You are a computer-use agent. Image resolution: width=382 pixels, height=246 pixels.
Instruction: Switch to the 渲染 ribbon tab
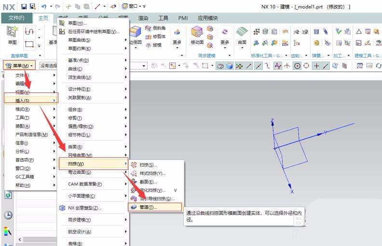143,18
